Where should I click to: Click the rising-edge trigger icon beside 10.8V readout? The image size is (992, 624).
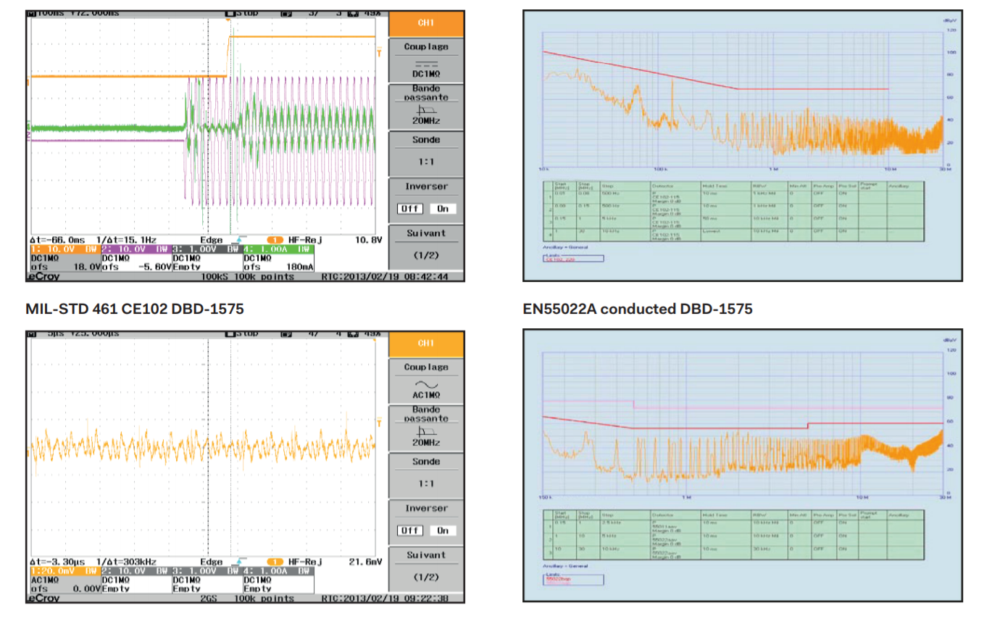tap(236, 240)
